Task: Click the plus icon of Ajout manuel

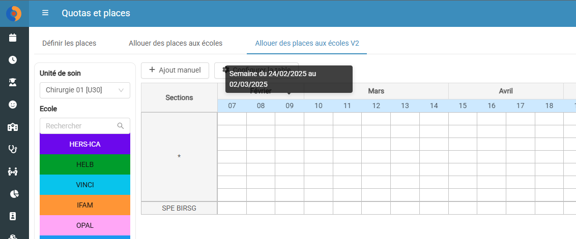Action: [x=152, y=70]
